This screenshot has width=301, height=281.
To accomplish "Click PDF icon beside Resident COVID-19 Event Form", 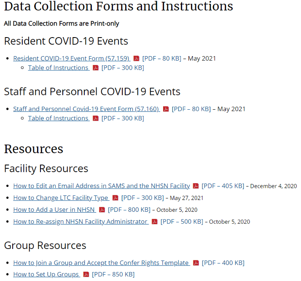I will [x=136, y=59].
